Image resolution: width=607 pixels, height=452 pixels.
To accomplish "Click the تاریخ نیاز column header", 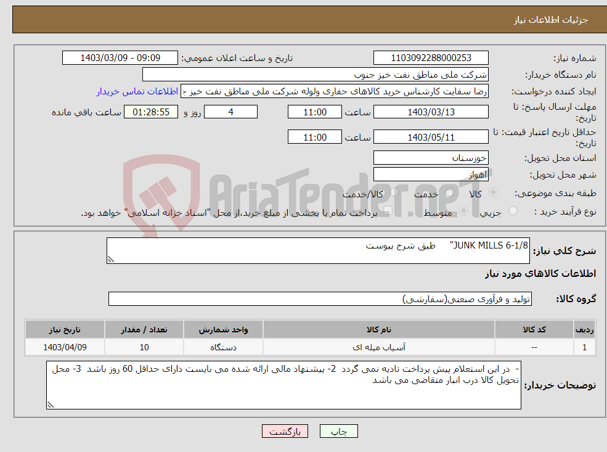I will [x=65, y=330].
